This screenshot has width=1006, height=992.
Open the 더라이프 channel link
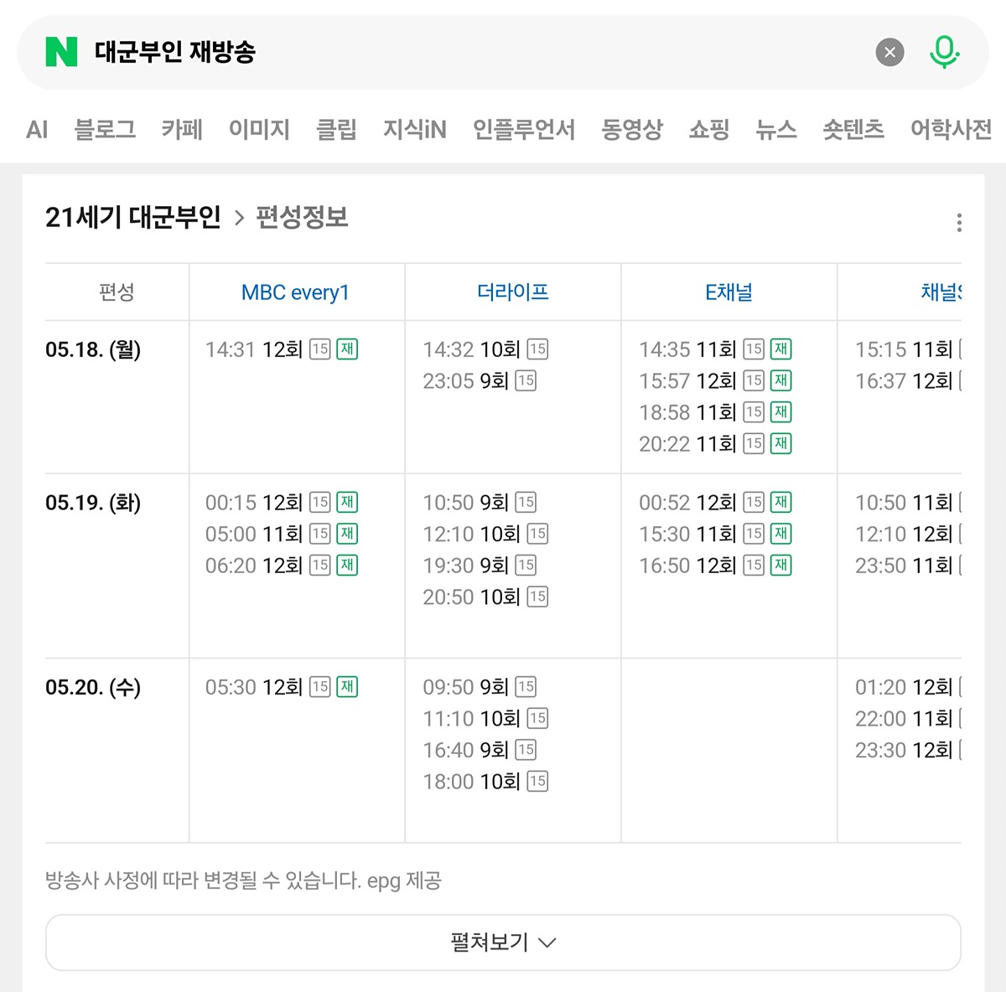click(x=513, y=292)
